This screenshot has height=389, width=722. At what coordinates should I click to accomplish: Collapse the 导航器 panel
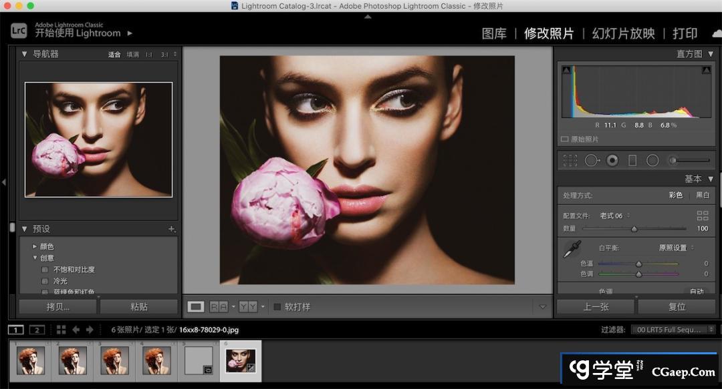click(25, 54)
